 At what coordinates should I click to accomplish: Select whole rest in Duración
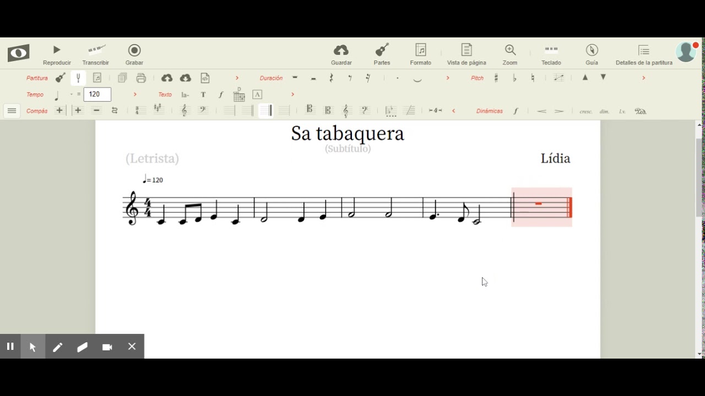click(x=295, y=78)
